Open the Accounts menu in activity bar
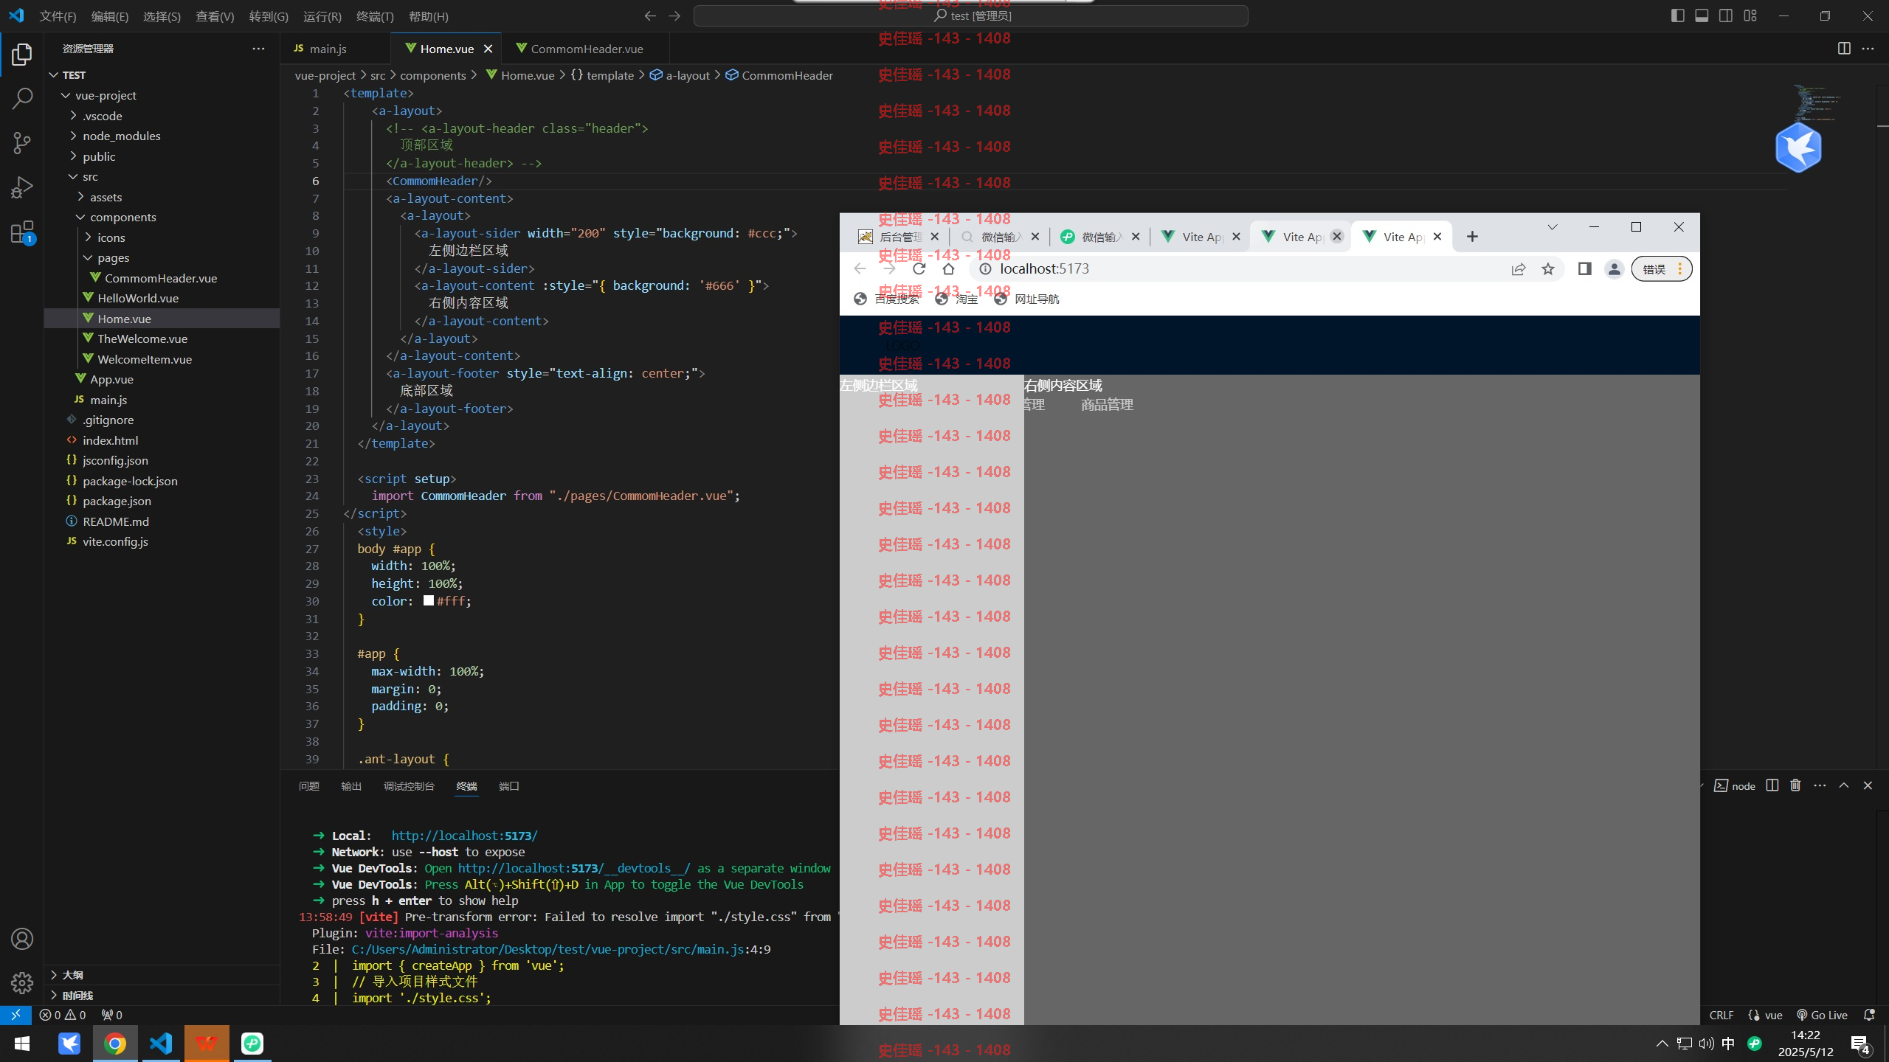The image size is (1889, 1062). (x=22, y=939)
